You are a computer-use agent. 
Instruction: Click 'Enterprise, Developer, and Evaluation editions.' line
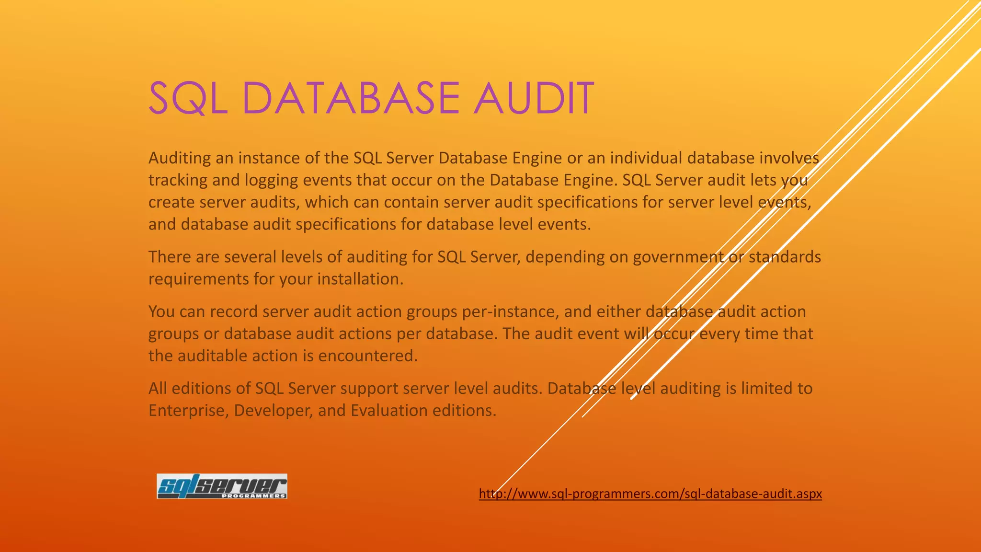[322, 410]
